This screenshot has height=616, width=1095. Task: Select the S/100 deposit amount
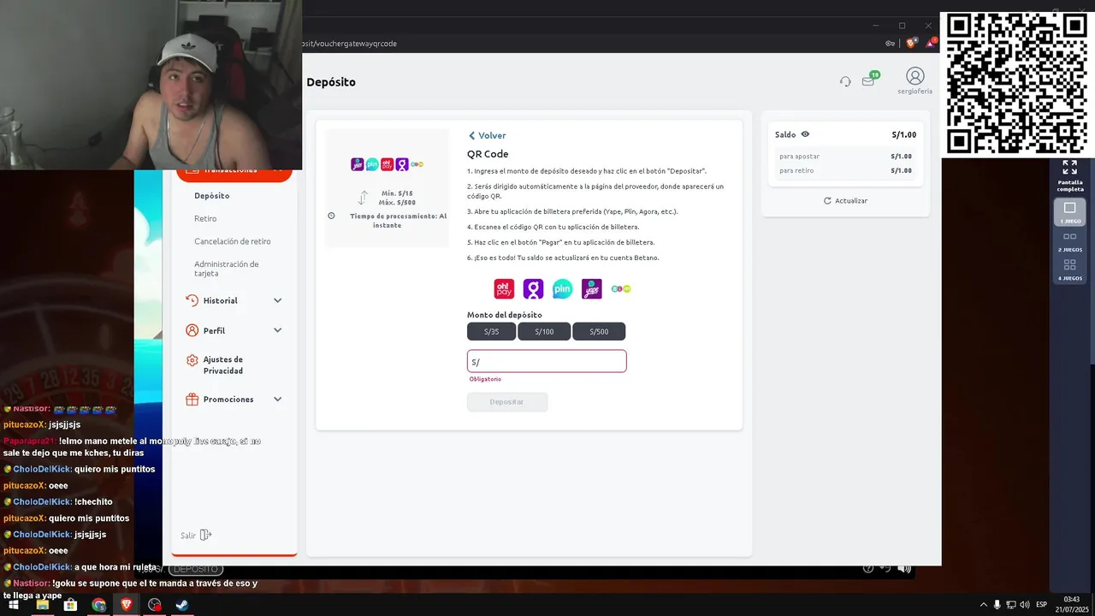(544, 331)
